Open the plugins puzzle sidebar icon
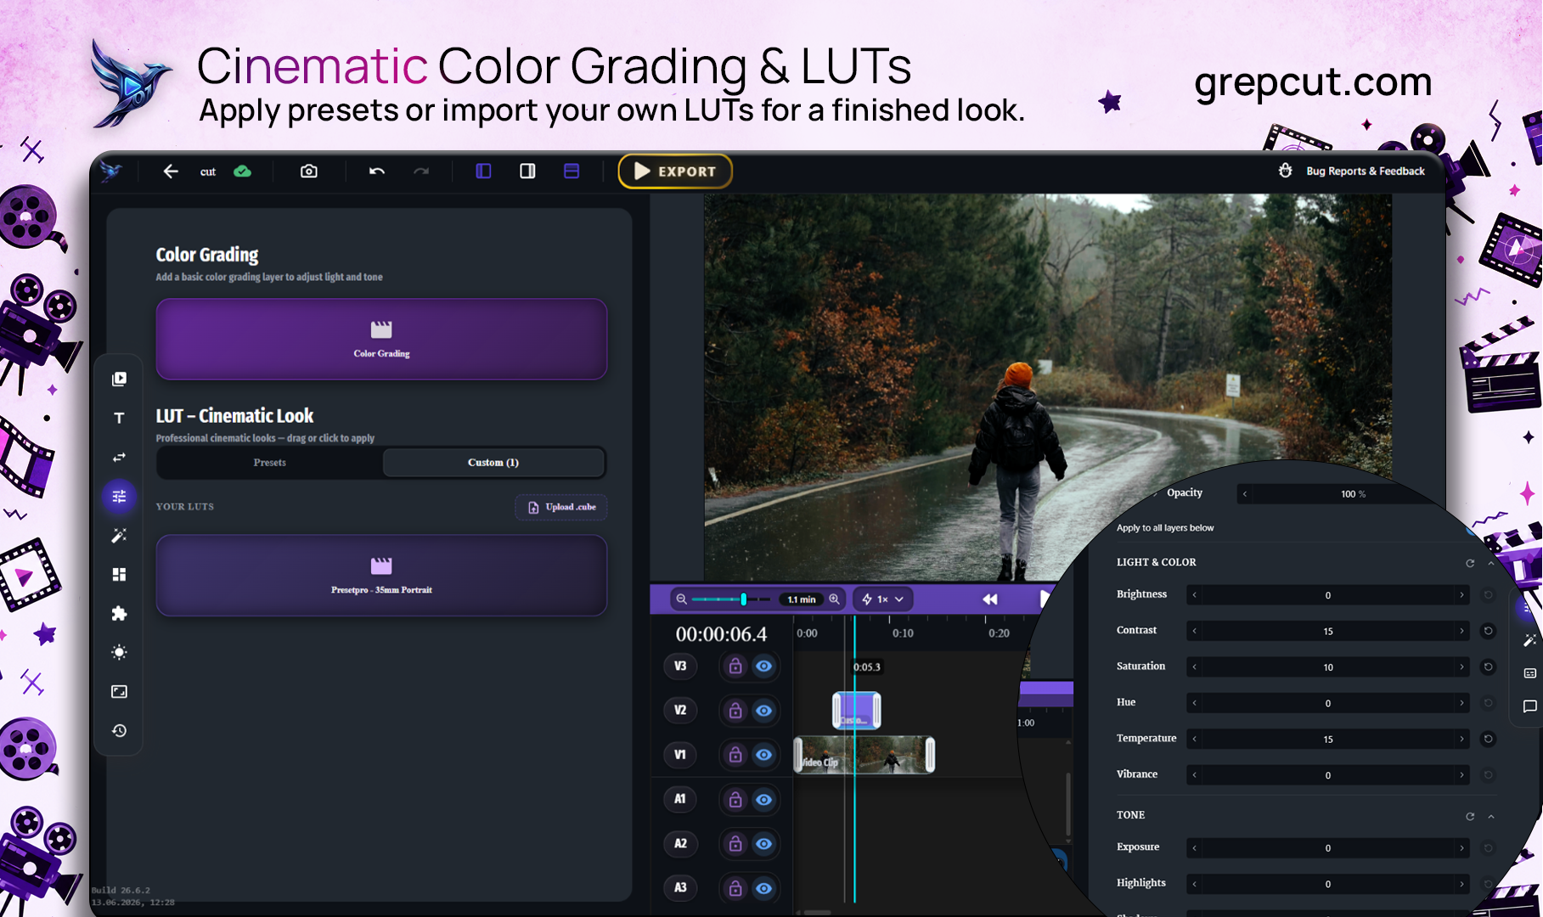The height and width of the screenshot is (917, 1543). pos(119,613)
